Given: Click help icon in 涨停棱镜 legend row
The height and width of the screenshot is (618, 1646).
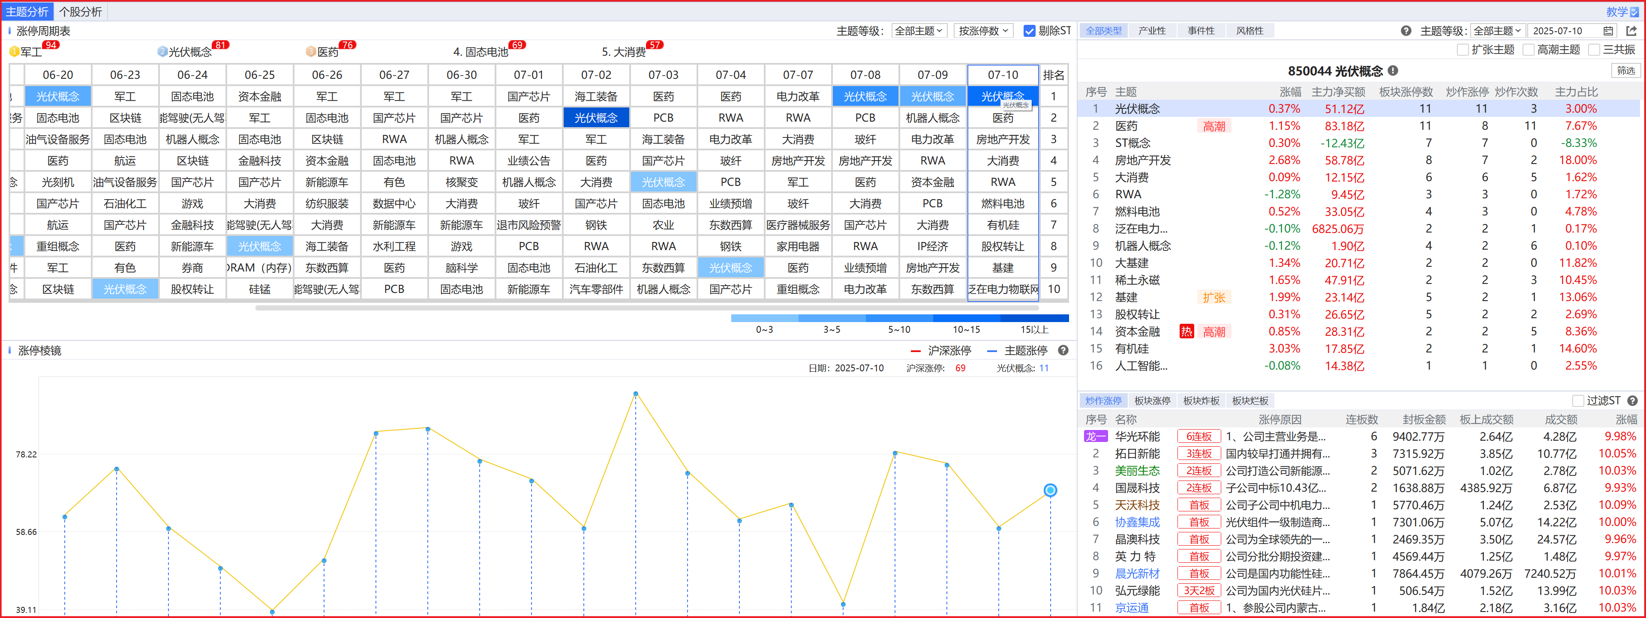Looking at the screenshot, I should (1063, 350).
